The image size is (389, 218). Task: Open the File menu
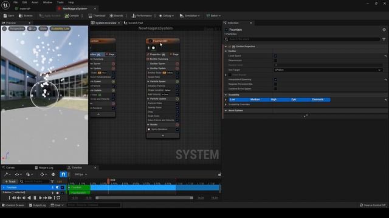pyautogui.click(x=15, y=2)
